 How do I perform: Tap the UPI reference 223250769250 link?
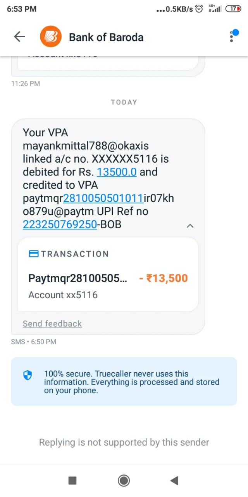click(60, 224)
